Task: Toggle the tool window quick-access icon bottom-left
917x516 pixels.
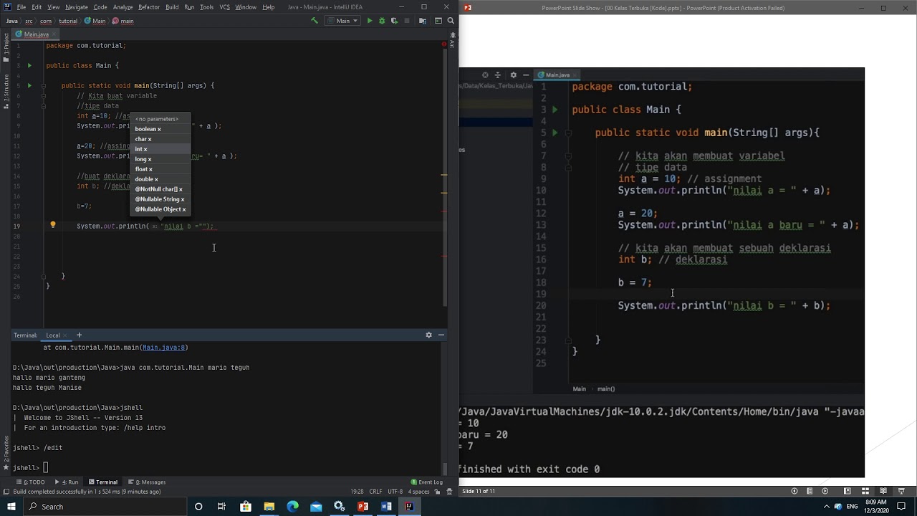Action: click(6, 492)
